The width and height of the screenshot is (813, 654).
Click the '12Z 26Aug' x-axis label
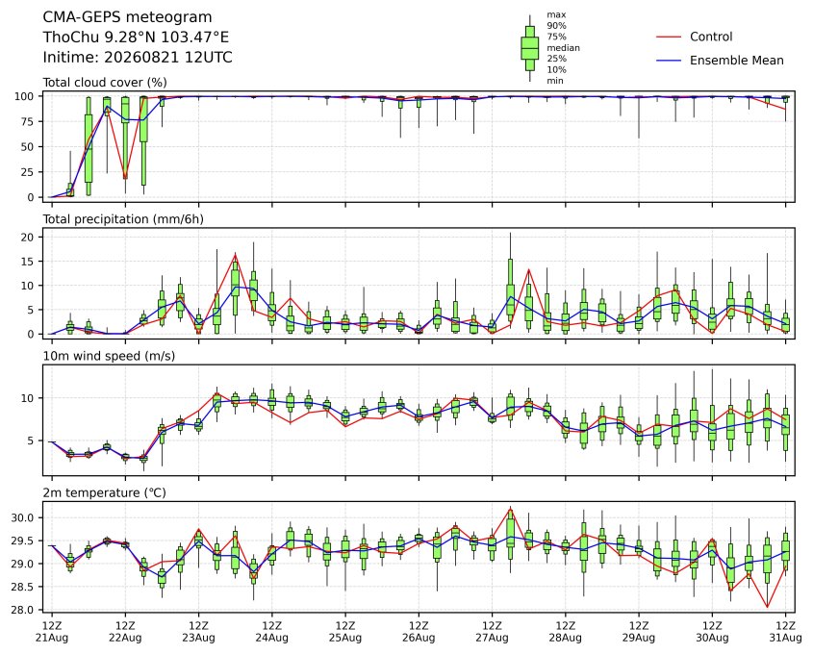(x=419, y=632)
